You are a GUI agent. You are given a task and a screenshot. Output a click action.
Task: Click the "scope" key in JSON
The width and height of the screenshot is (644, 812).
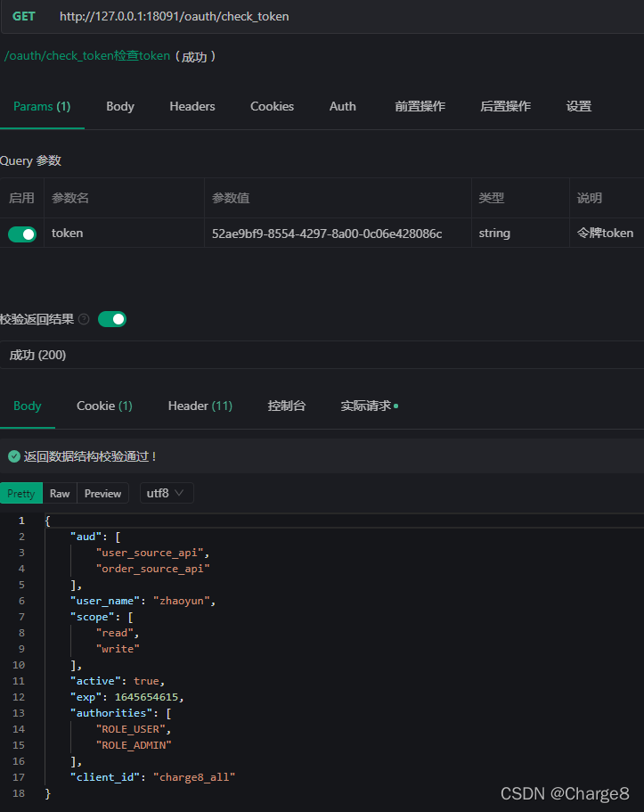coord(92,618)
